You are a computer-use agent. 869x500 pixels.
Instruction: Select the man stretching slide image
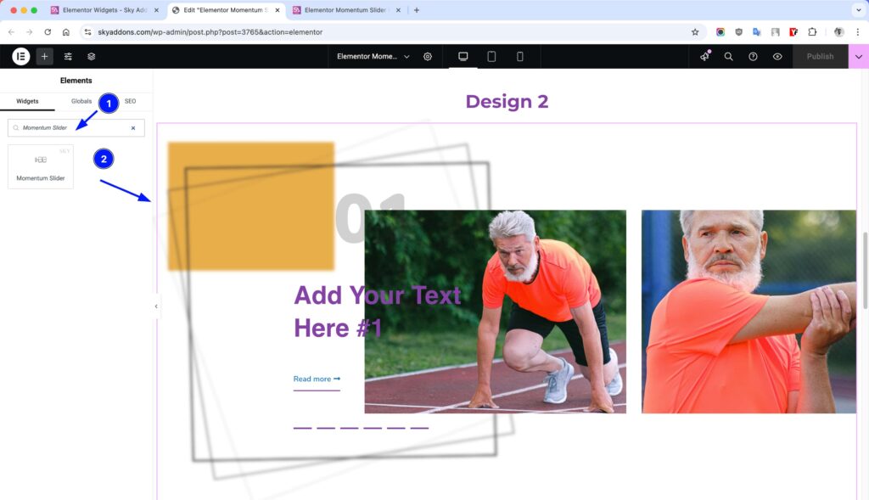point(748,311)
